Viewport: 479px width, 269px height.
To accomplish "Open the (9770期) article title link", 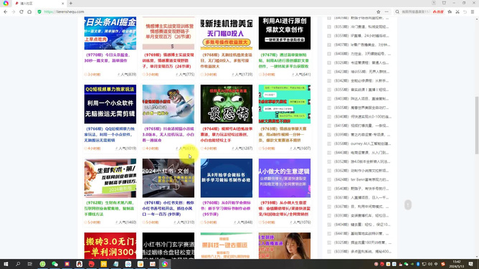I will pos(108,58).
